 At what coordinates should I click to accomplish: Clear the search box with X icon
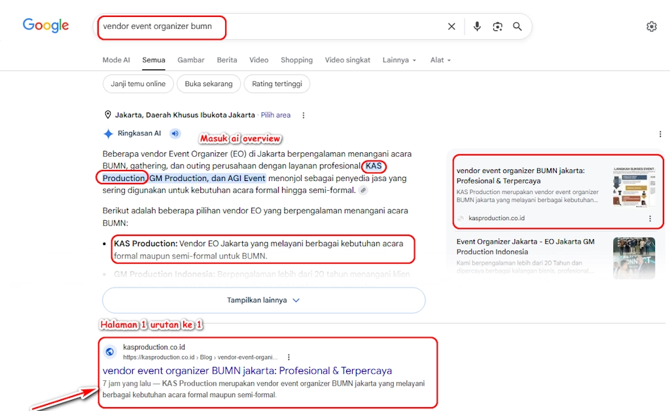pos(451,26)
